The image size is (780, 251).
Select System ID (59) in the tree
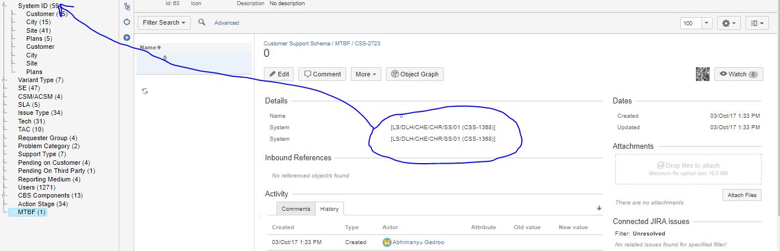pyautogui.click(x=39, y=6)
